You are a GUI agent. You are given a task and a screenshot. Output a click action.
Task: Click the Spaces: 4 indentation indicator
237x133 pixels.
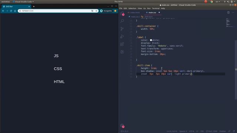click(183, 132)
